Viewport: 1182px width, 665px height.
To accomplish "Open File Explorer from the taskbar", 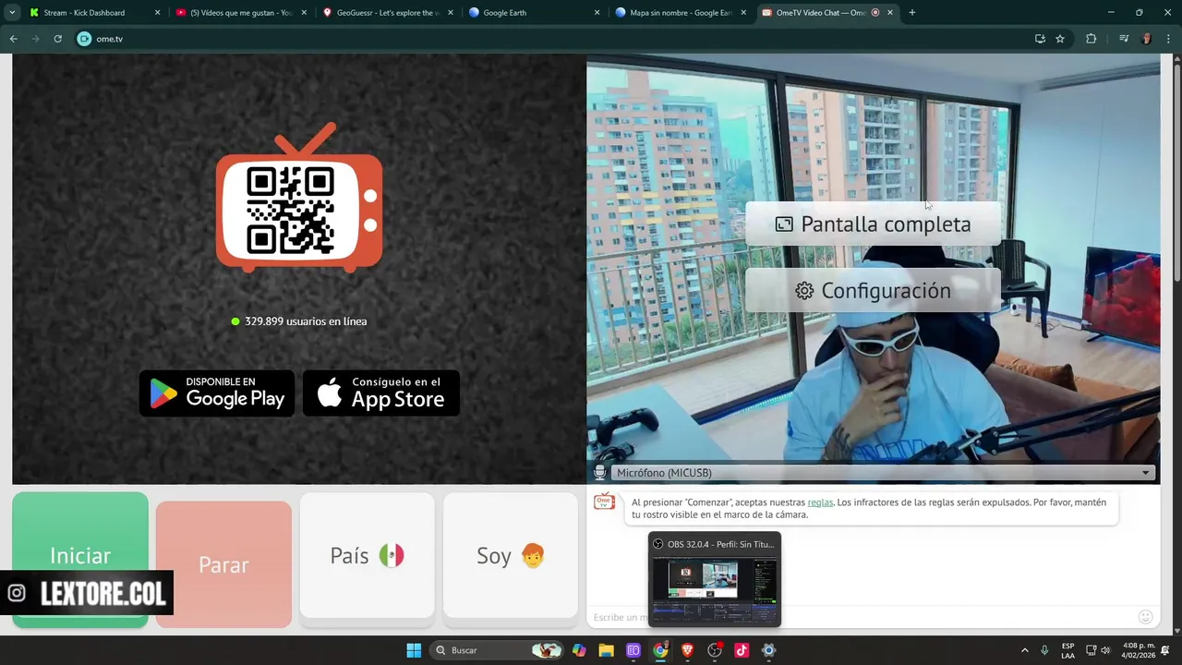I will pyautogui.click(x=606, y=650).
